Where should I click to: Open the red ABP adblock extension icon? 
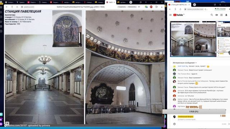point(151,7)
